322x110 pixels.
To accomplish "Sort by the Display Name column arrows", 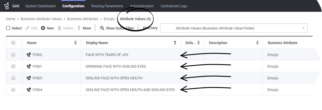I will click(175, 43).
